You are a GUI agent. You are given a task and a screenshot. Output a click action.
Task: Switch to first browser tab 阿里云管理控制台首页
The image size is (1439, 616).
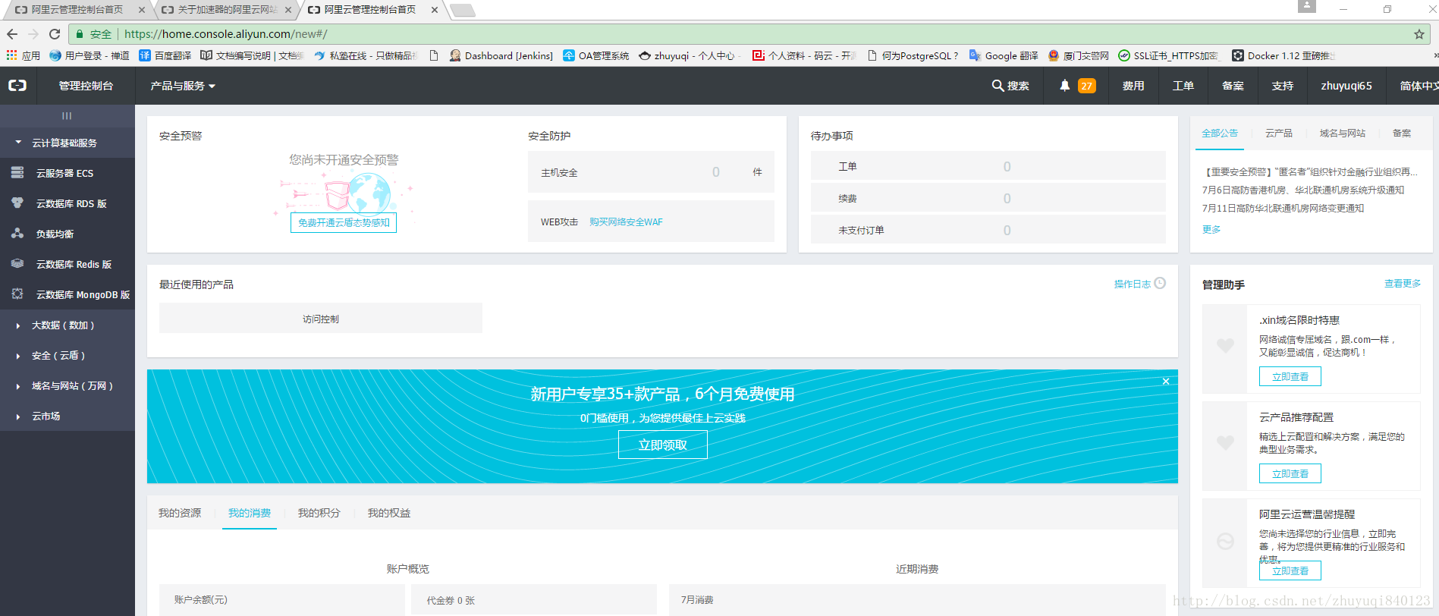pos(77,10)
